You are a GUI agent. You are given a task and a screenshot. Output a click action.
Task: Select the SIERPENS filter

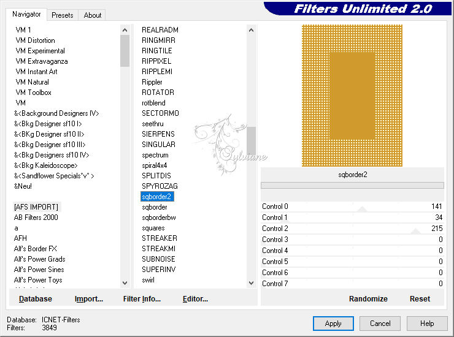pyautogui.click(x=158, y=134)
